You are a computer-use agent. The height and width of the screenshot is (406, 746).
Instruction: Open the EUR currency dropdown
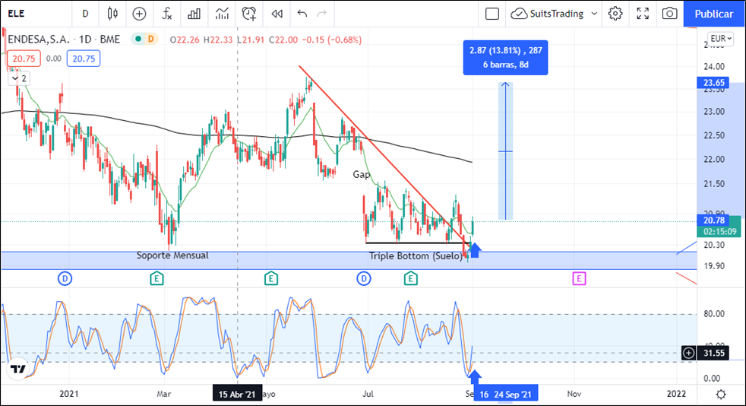tap(720, 39)
